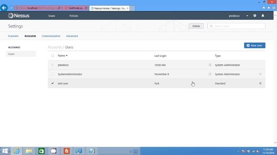Click the Nessus logo
This screenshot has width=277, height=155.
coord(19,15)
